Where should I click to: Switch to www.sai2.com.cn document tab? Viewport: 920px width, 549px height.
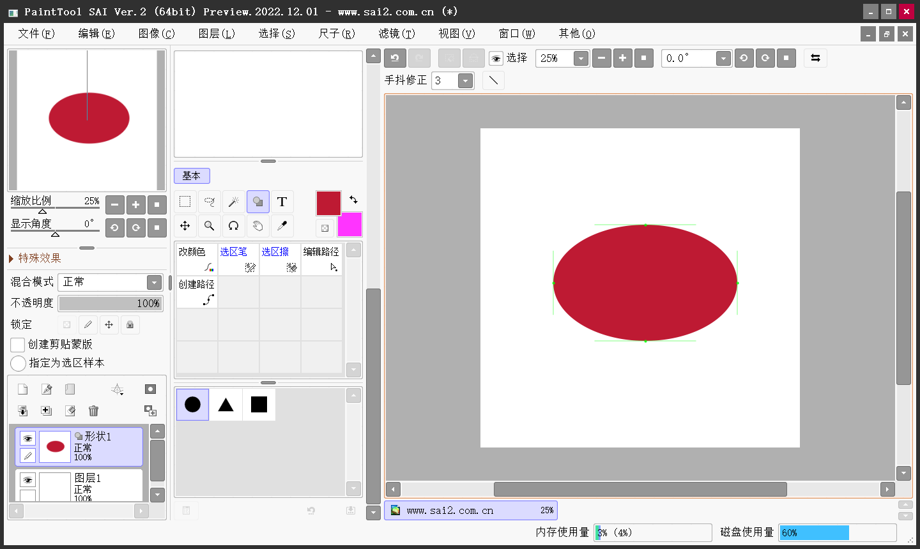tap(471, 511)
